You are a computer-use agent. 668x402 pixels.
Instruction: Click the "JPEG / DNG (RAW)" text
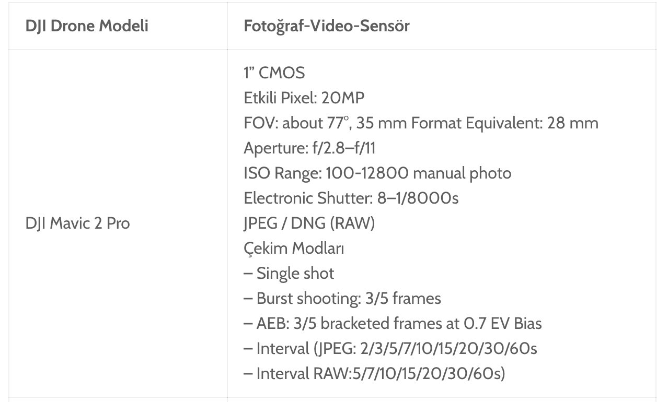click(309, 223)
